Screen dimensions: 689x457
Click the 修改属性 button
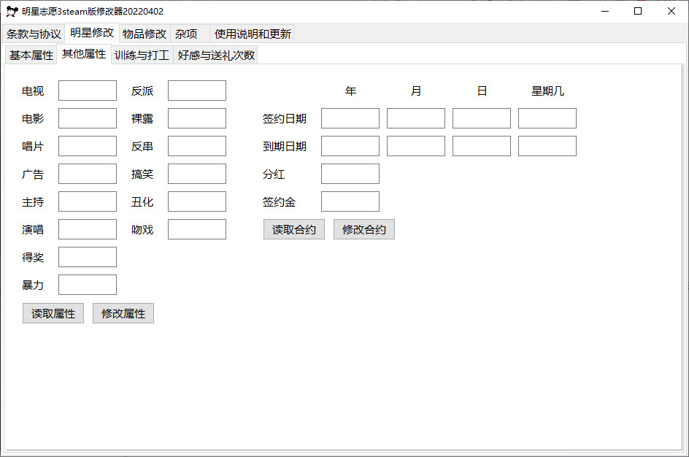point(123,313)
